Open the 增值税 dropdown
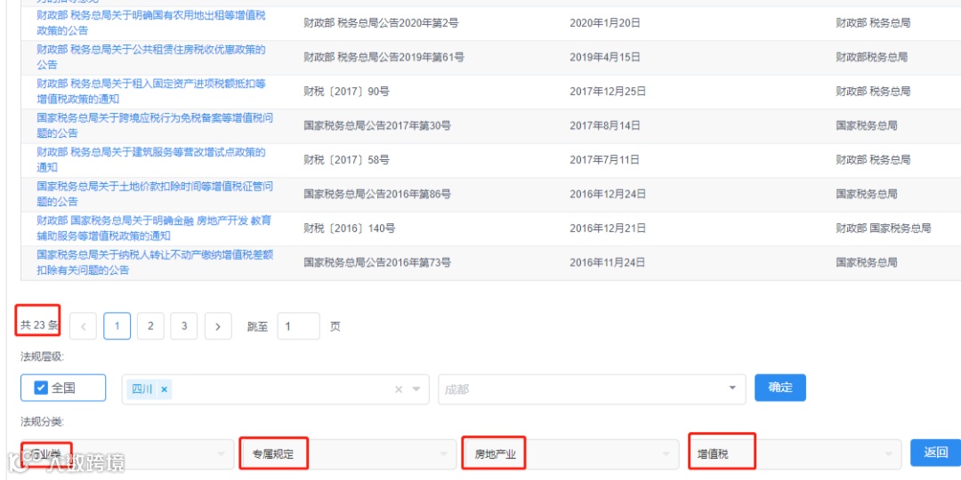The height and width of the screenshot is (480, 961). click(x=795, y=453)
